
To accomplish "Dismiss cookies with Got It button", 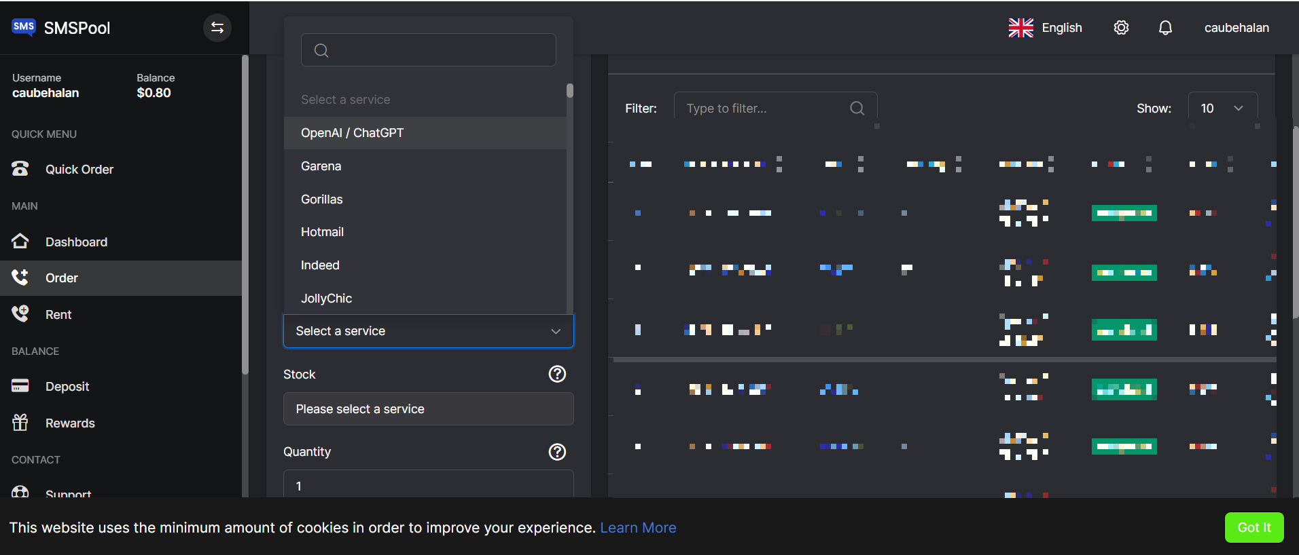I will click(1254, 527).
